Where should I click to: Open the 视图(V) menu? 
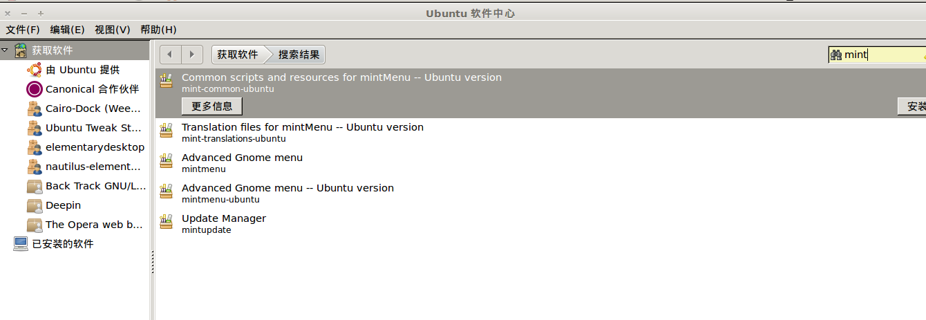point(113,30)
